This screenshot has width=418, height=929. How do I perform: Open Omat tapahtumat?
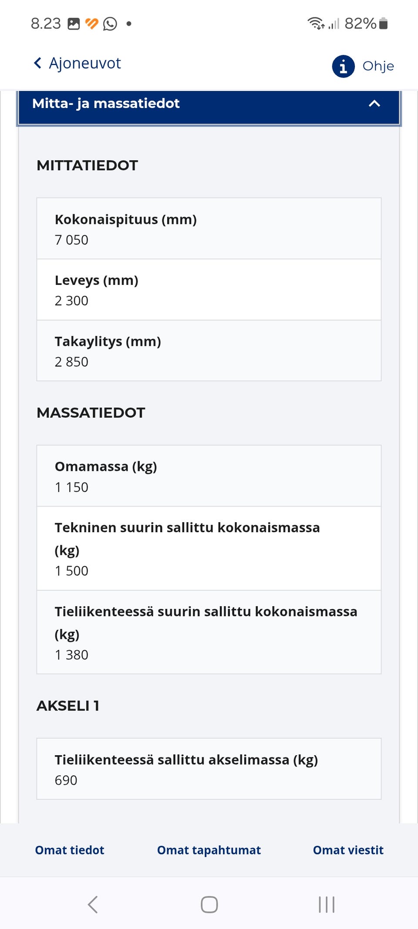pyautogui.click(x=209, y=850)
